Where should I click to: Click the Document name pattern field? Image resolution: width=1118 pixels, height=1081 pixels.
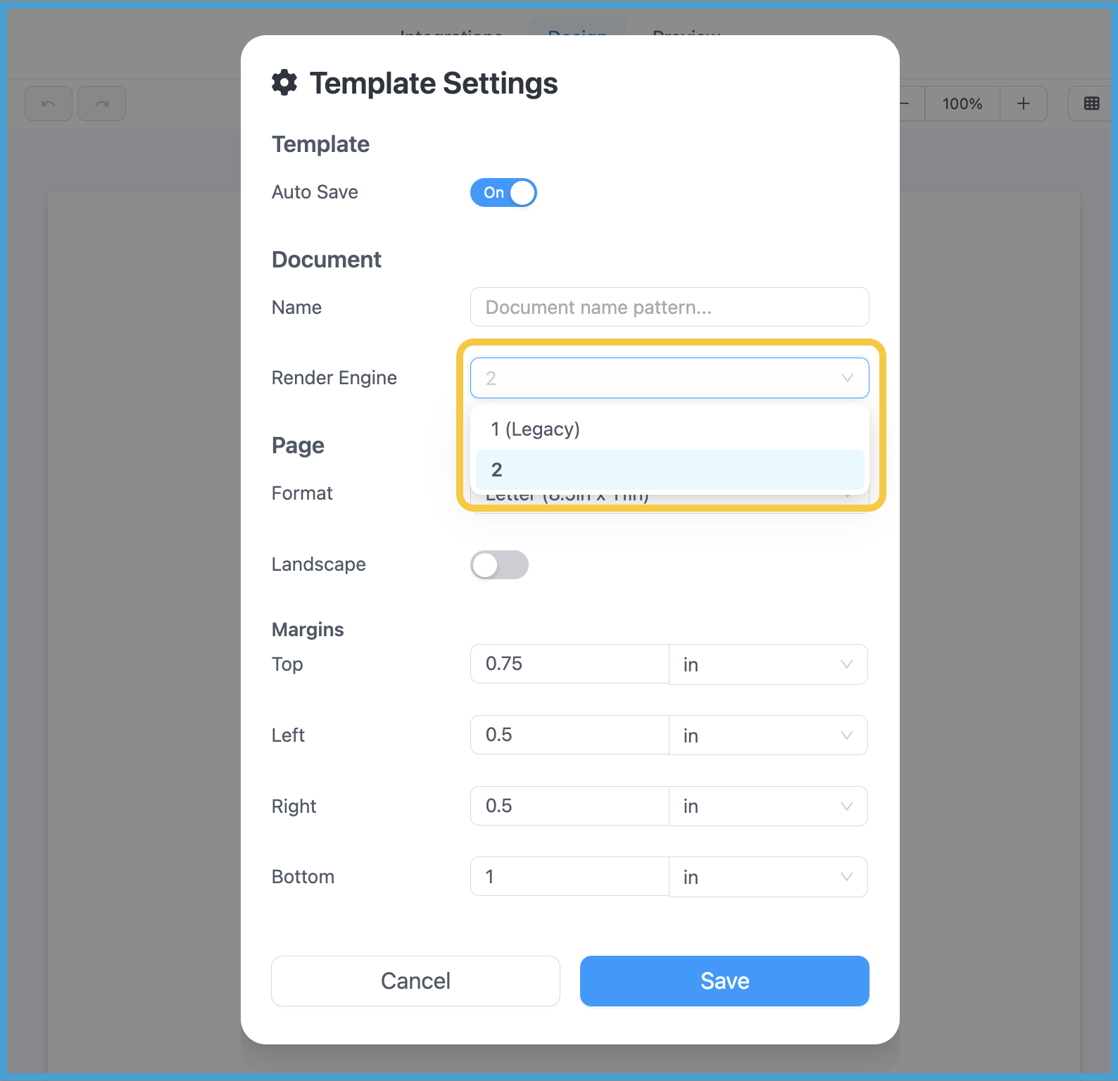click(669, 308)
